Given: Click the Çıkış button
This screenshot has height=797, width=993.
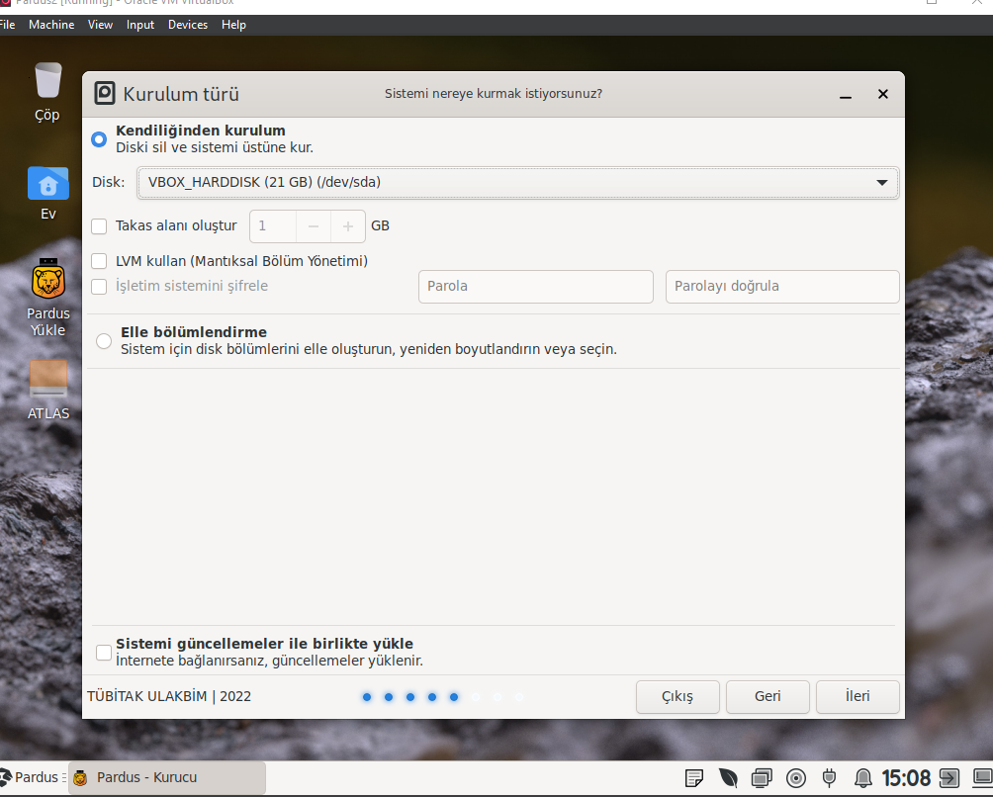Looking at the screenshot, I should tap(677, 697).
